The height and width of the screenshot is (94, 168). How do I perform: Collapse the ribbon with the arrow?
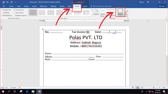tap(166, 19)
